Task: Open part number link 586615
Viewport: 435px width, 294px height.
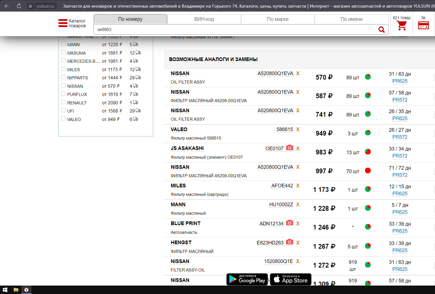Action: (285, 129)
